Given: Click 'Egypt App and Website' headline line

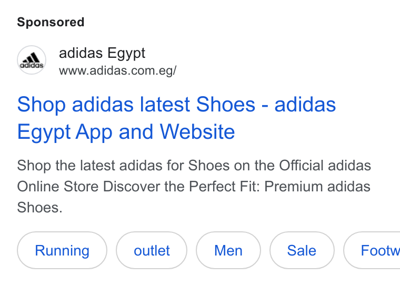Looking at the screenshot, I should 126,132.
